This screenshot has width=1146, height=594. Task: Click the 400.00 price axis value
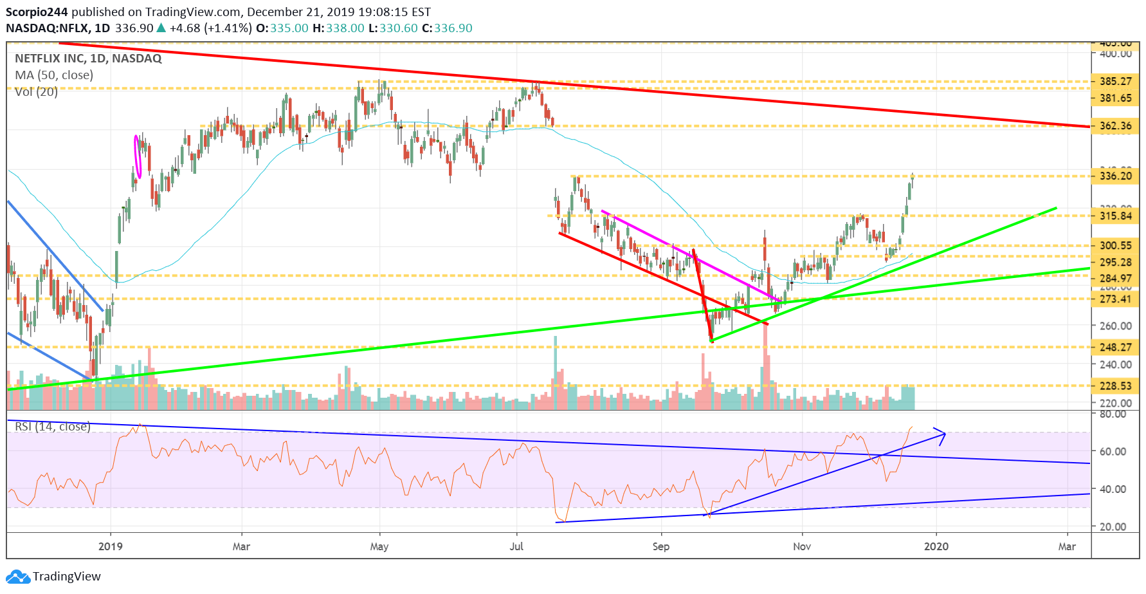click(x=1115, y=53)
